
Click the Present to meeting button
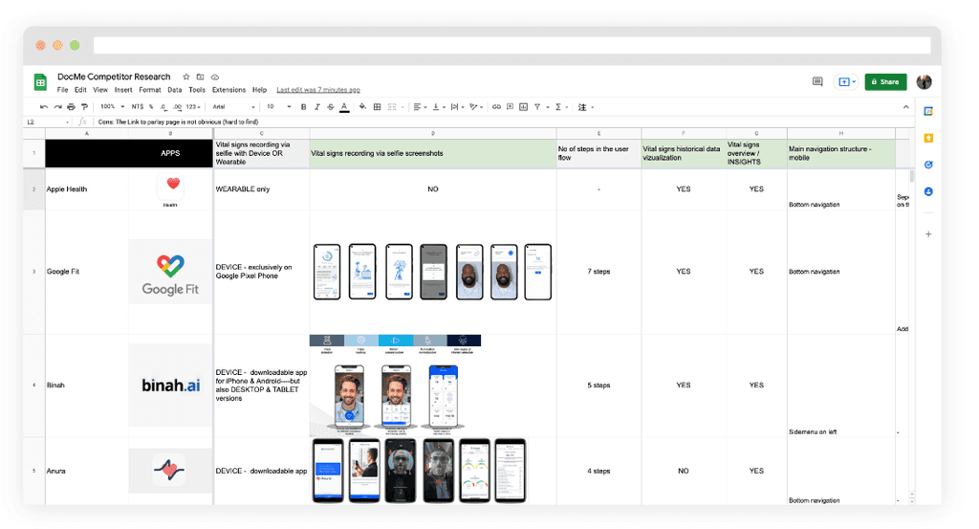[847, 82]
